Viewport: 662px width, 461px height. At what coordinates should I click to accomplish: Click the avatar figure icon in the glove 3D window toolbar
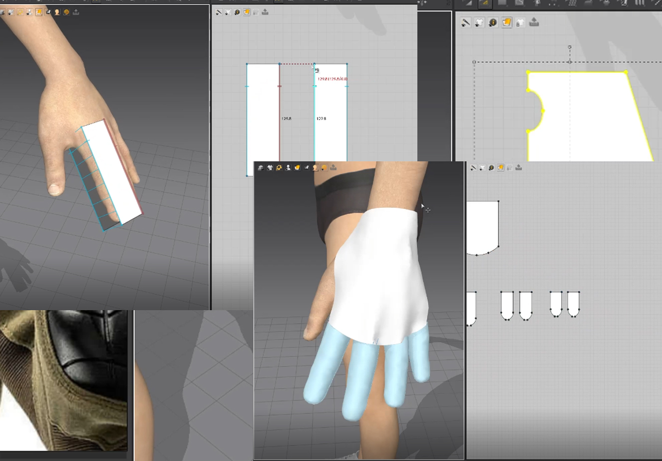tap(288, 168)
